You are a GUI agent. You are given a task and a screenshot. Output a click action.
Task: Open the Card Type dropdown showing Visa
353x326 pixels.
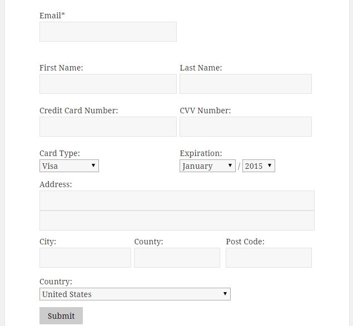click(x=69, y=166)
